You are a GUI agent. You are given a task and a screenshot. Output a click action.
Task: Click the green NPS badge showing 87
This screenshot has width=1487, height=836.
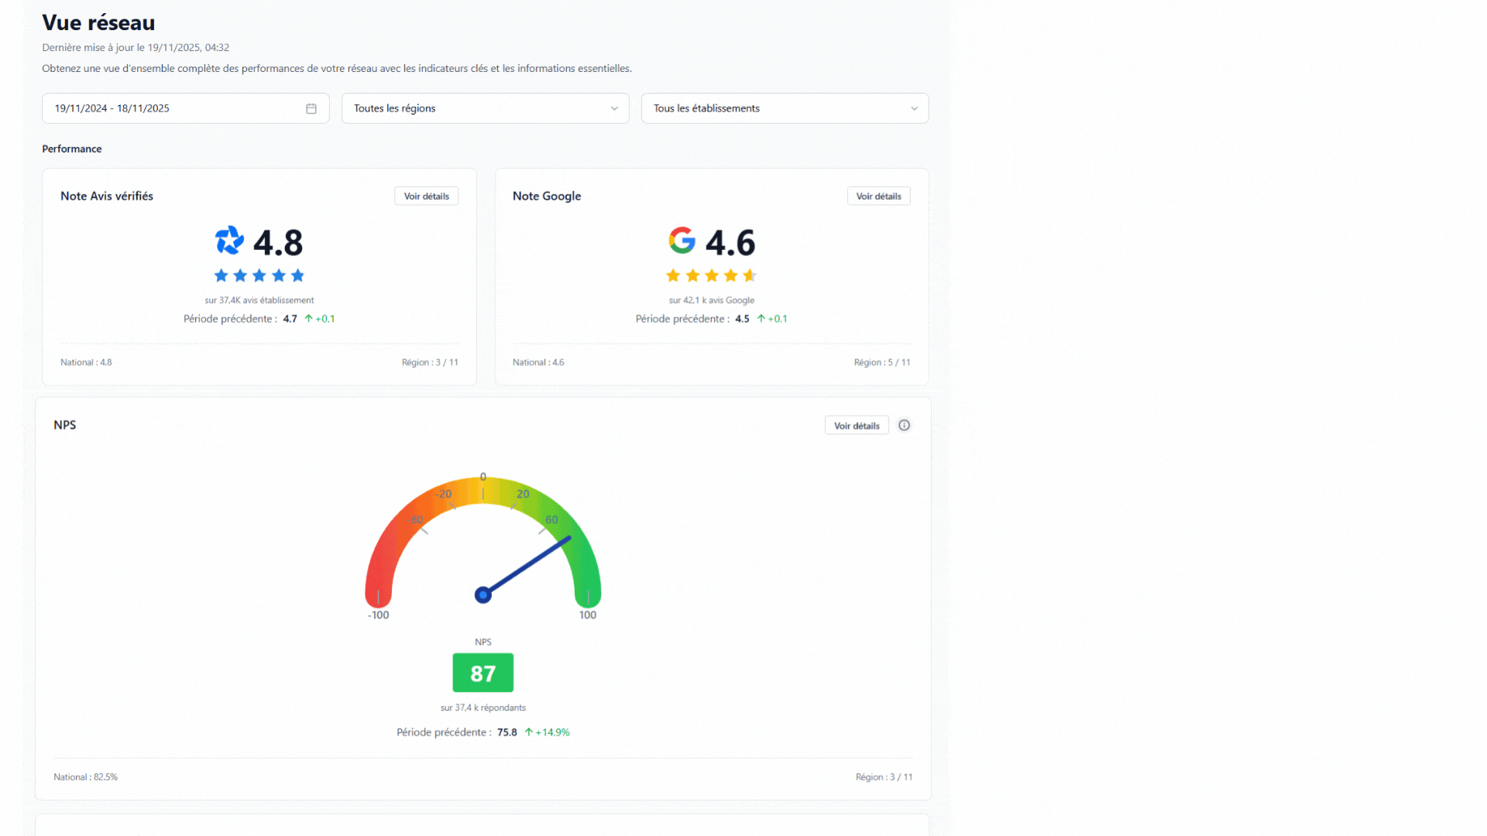(x=483, y=673)
